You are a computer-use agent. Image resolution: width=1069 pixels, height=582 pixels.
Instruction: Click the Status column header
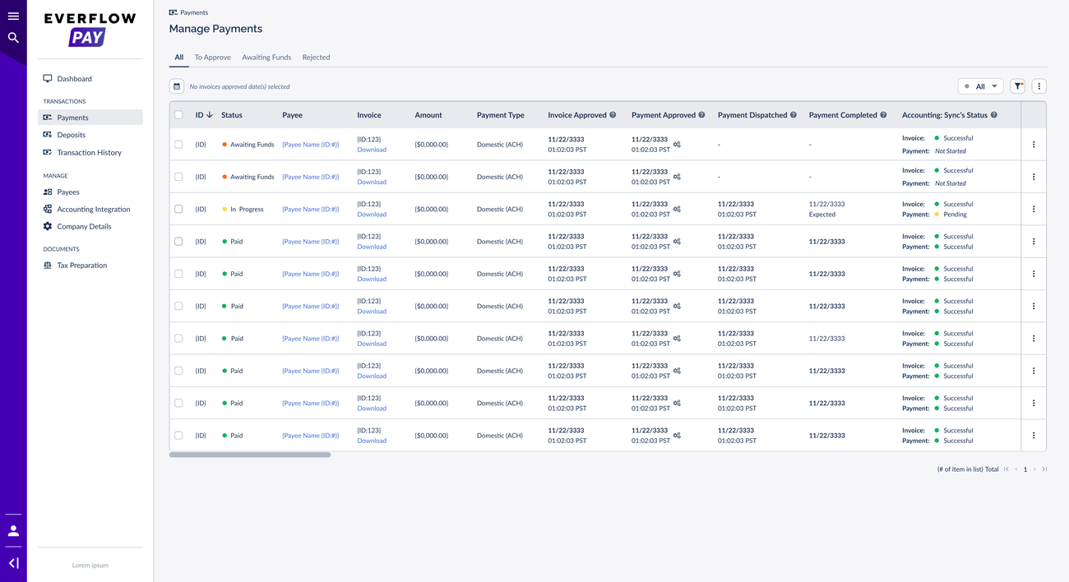point(232,115)
